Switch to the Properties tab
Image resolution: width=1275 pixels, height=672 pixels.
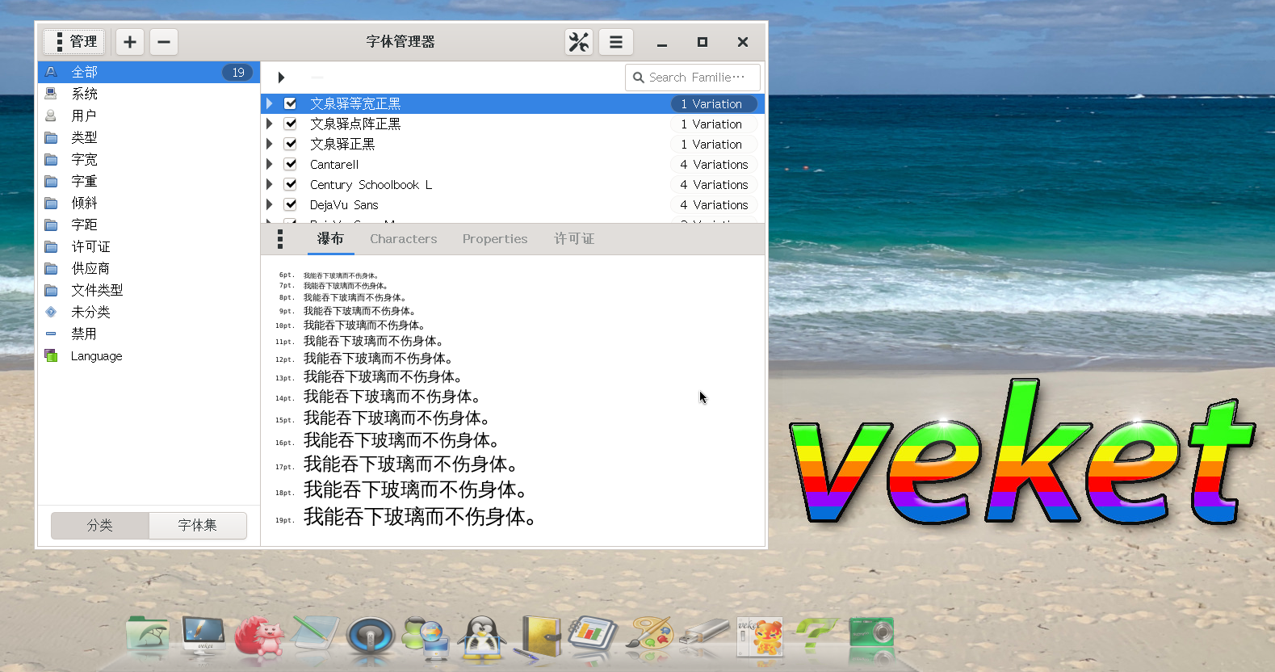(495, 239)
